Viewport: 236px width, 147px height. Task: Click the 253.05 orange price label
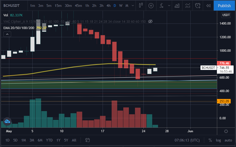click(224, 101)
